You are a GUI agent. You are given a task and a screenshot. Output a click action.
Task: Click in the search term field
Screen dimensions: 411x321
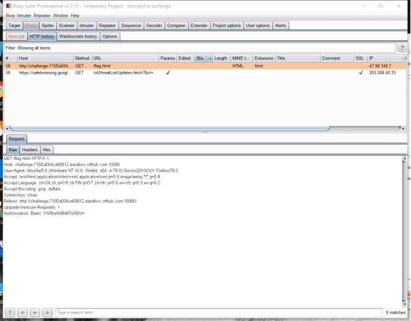(x=218, y=312)
